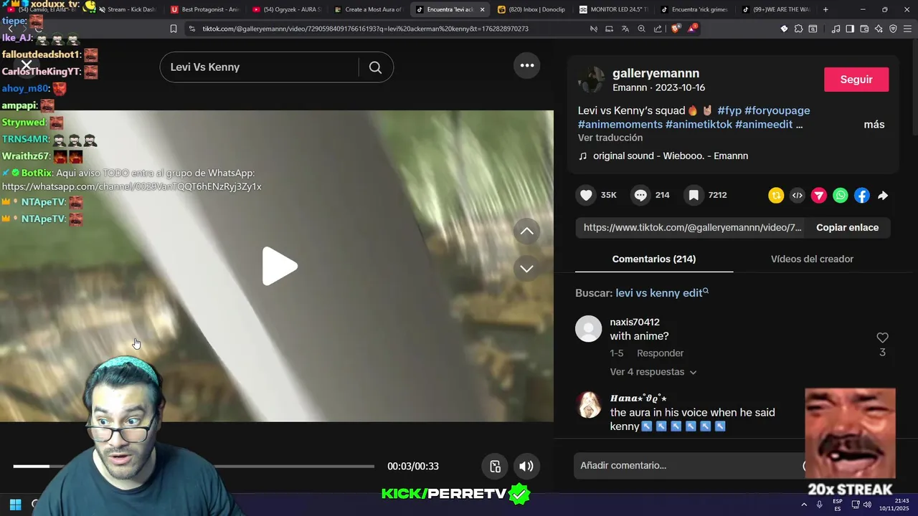The image size is (918, 516).
Task: Save video with the bookmark icon
Action: click(694, 195)
